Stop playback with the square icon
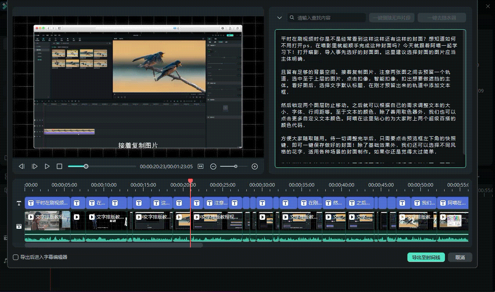Viewport: 495px width, 292px height. pos(59,166)
